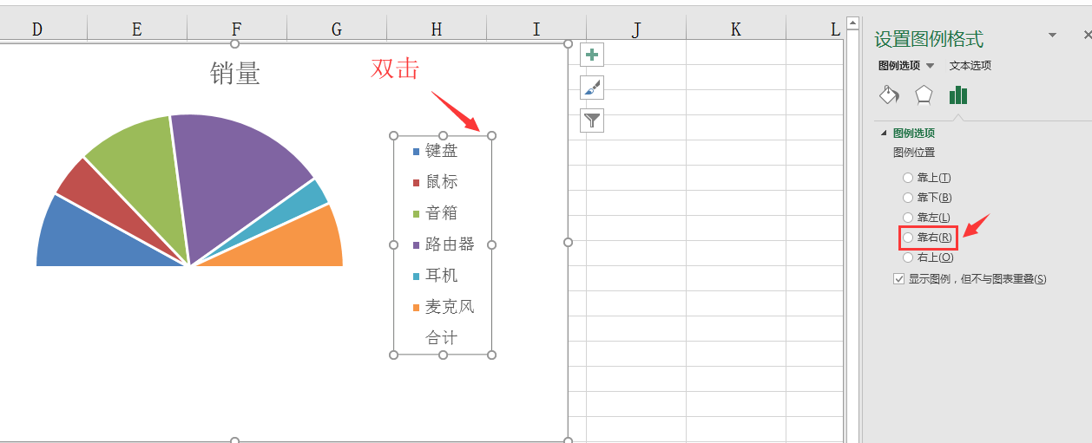
Task: Open the Chart Filters funnel button
Action: (592, 121)
